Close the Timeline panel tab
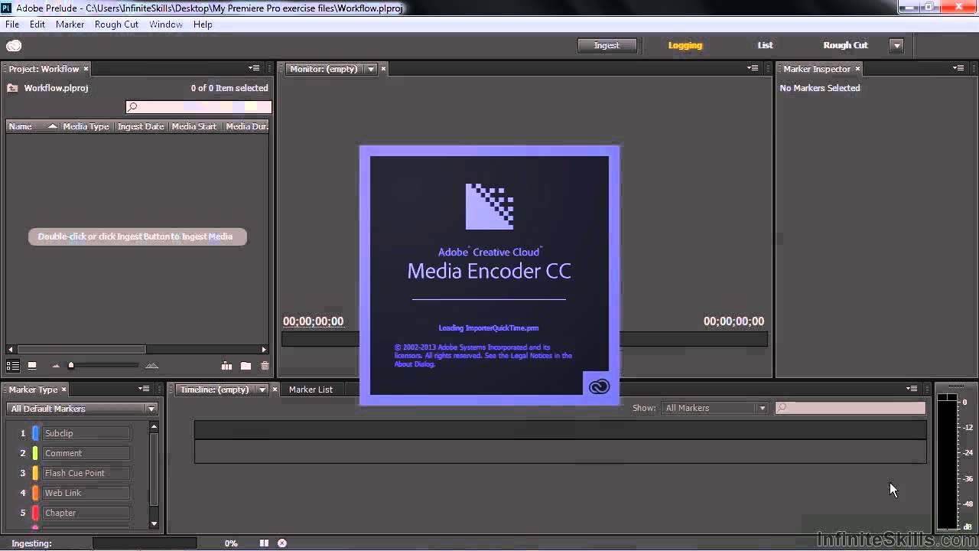The height and width of the screenshot is (551, 979). click(x=275, y=390)
